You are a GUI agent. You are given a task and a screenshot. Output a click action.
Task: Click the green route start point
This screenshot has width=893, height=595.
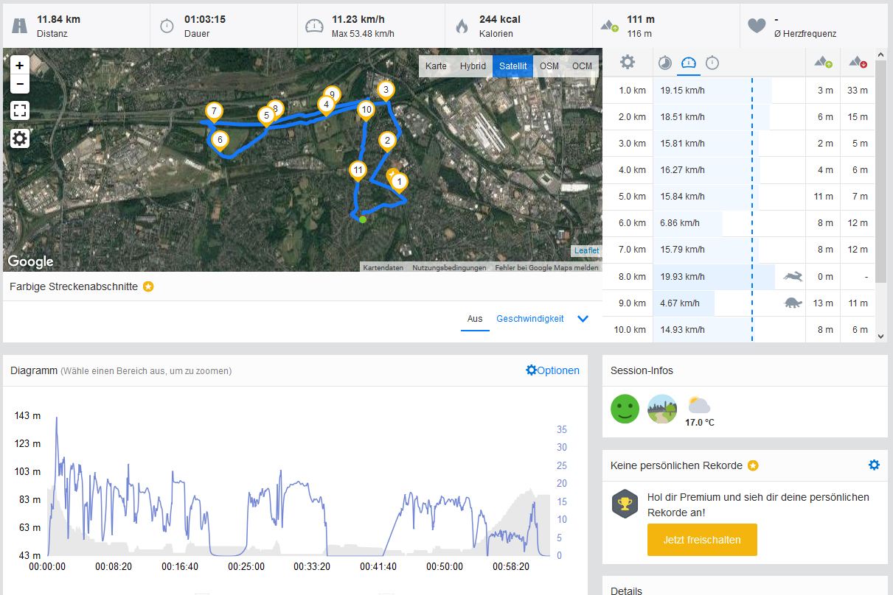pyautogui.click(x=363, y=219)
